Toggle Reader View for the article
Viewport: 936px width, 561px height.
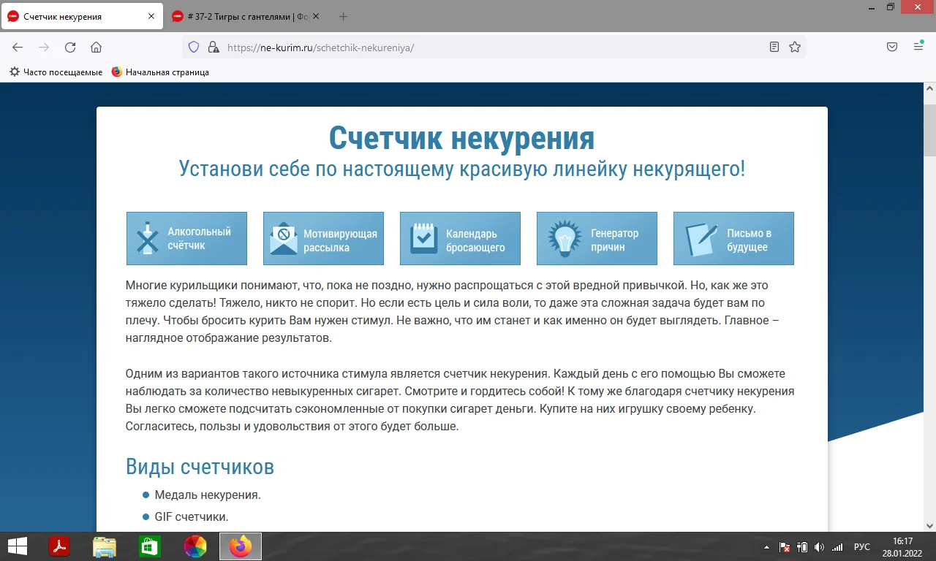tap(774, 47)
